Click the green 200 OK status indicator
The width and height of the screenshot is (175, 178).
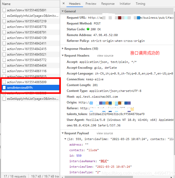coord(88,29)
